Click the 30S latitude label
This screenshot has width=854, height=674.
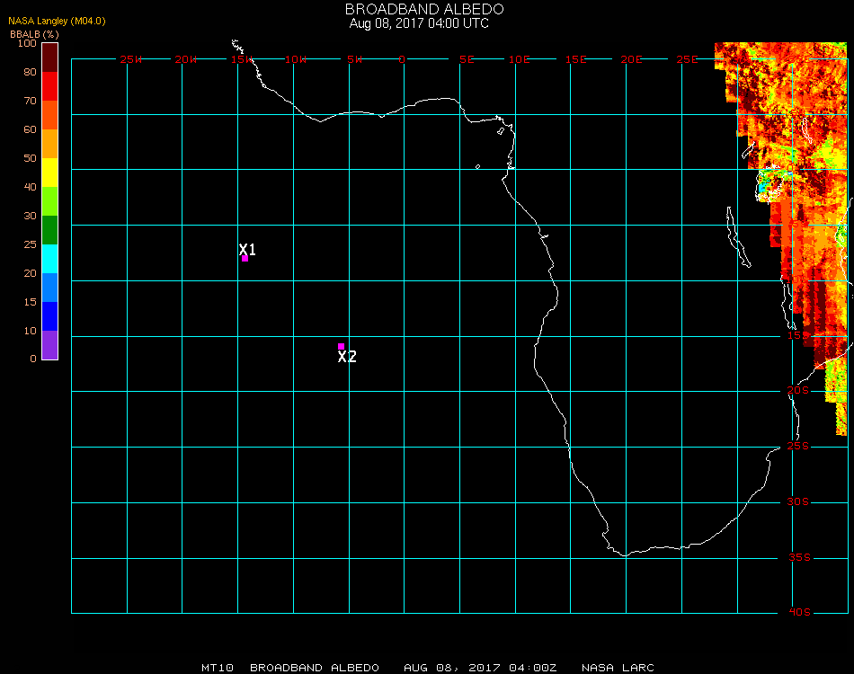click(x=798, y=502)
